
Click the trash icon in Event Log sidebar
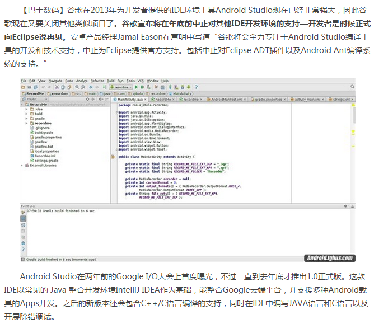pyautogui.click(x=23, y=243)
